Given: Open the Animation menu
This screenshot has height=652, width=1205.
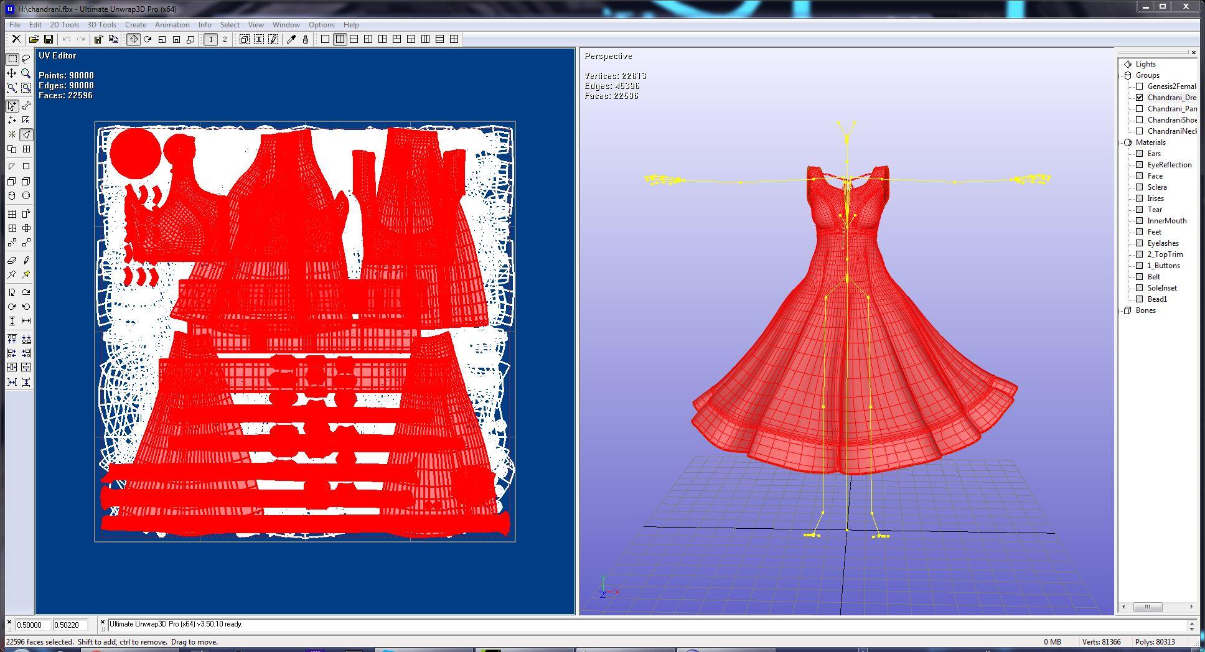Looking at the screenshot, I should tap(172, 25).
